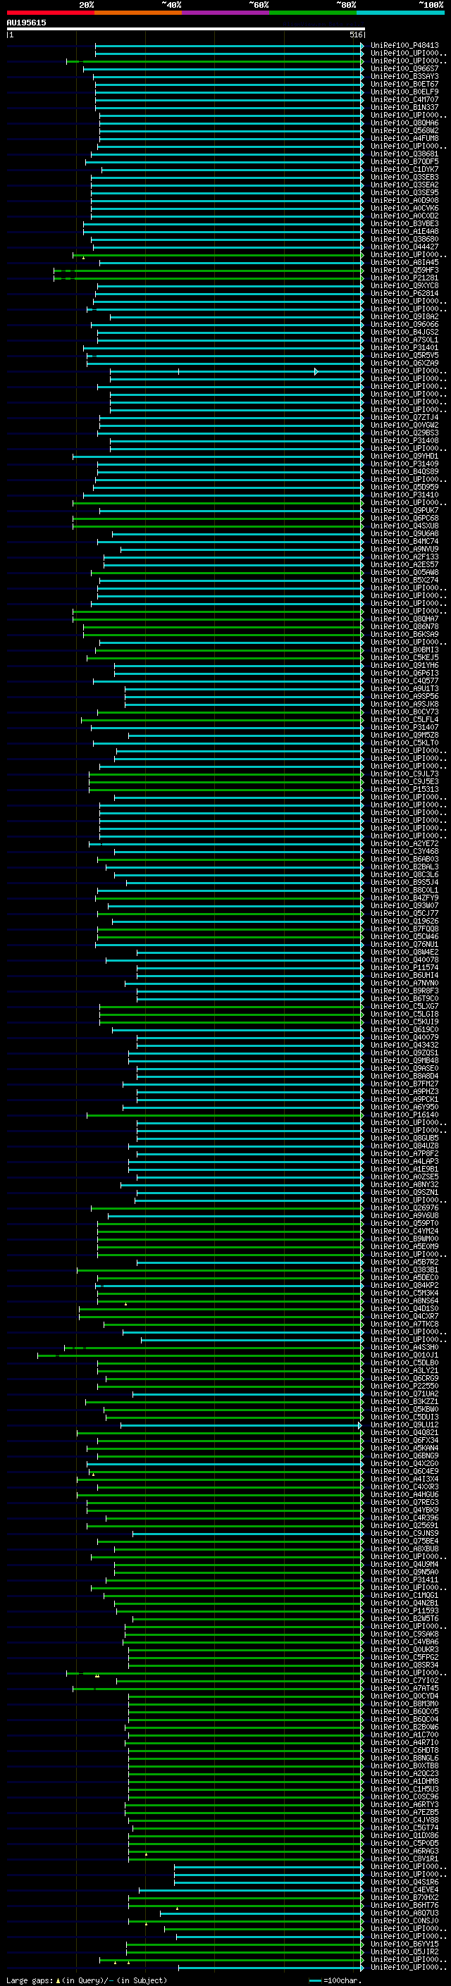Screen dimensions: 451x1986
Task: Click label UniRef100_Q38681
Action: click(x=404, y=154)
